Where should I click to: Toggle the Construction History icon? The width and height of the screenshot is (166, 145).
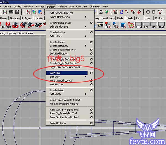(160, 12)
